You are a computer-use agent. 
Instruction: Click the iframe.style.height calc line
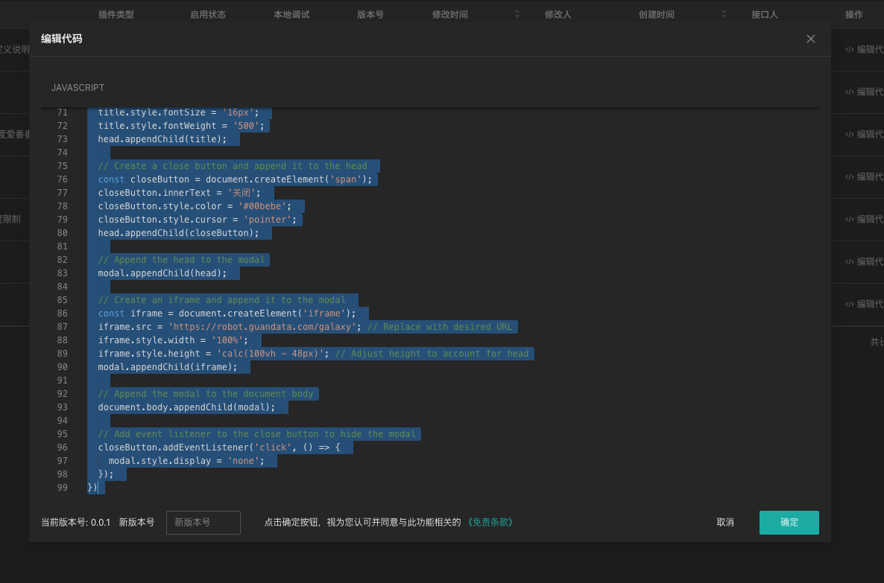click(313, 354)
